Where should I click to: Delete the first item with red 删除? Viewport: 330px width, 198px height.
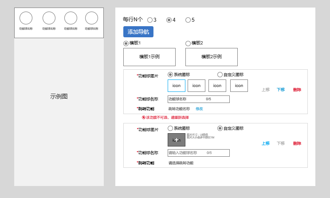(x=297, y=90)
